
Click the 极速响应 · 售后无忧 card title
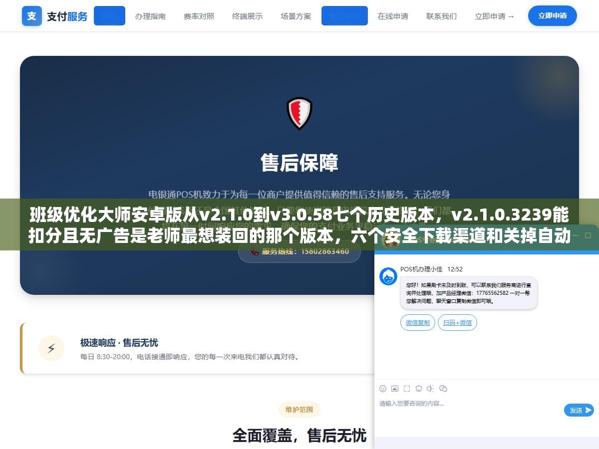[119, 343]
